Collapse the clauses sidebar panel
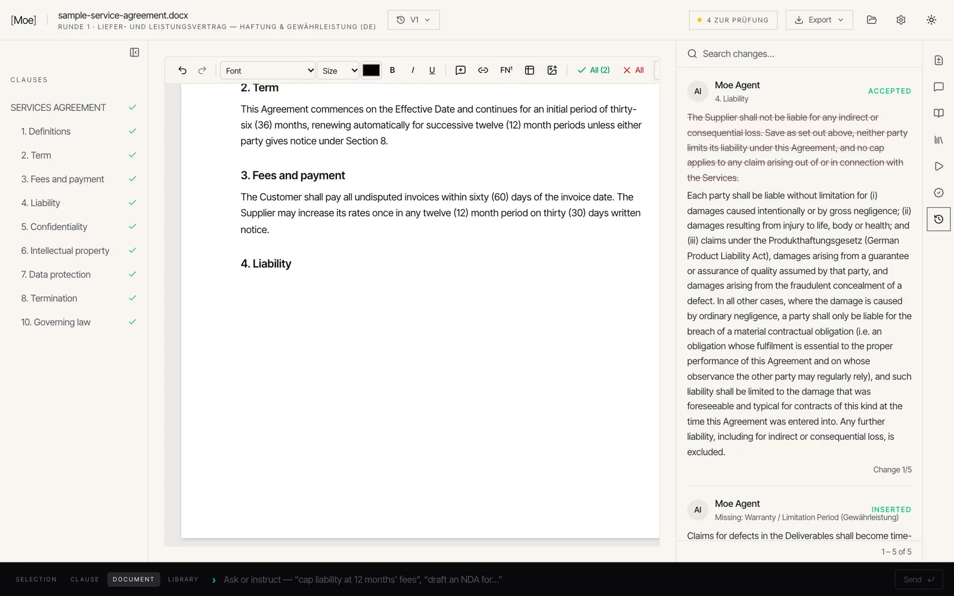The width and height of the screenshot is (954, 596). (x=135, y=52)
